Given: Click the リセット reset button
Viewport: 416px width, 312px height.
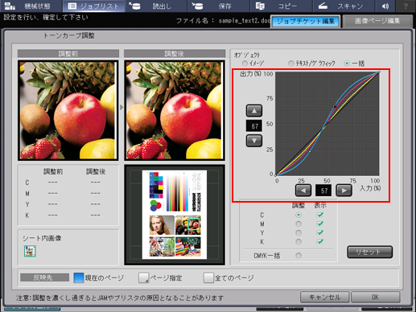Looking at the screenshot, I should coord(369,252).
